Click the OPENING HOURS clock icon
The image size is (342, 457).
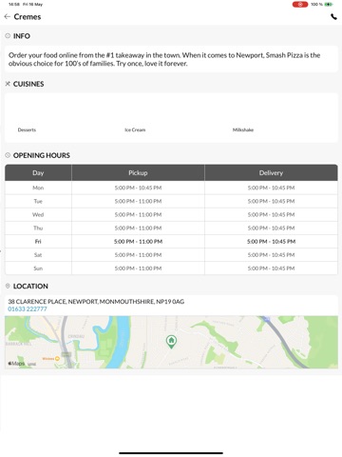click(x=8, y=155)
